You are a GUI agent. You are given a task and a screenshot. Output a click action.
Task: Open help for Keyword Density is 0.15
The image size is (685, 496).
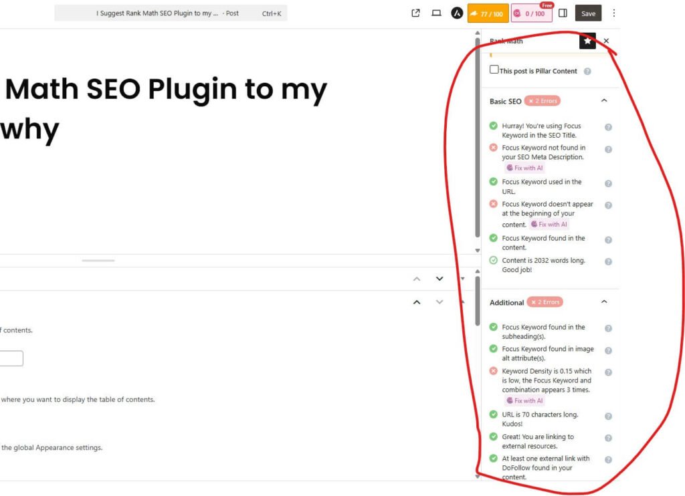point(608,372)
